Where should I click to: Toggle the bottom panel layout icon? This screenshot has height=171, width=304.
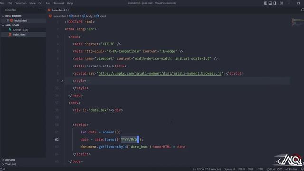click(x=270, y=3)
